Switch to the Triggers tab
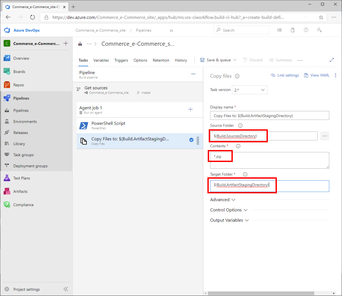The width and height of the screenshot is (342, 296). tap(121, 60)
